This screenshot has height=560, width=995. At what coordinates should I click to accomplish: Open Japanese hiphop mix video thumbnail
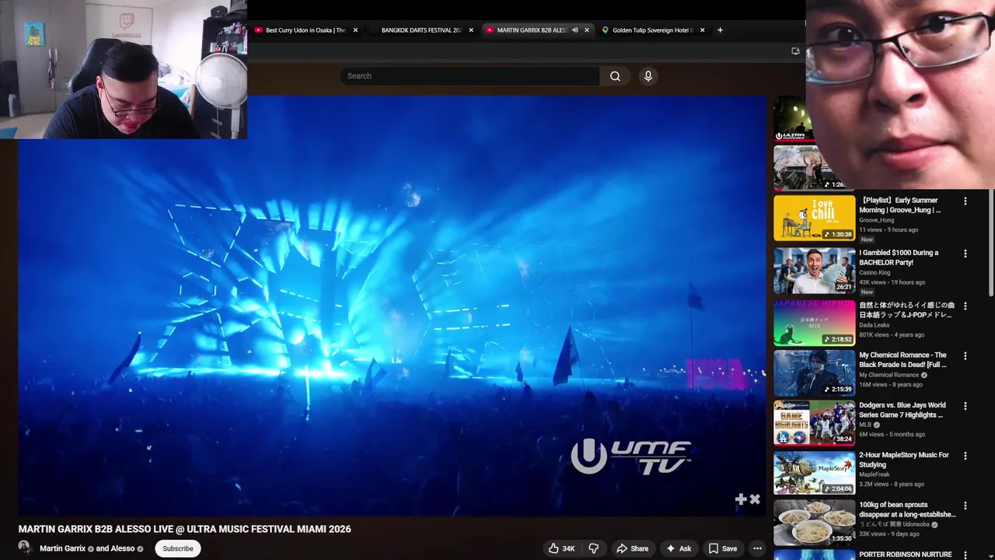point(814,323)
